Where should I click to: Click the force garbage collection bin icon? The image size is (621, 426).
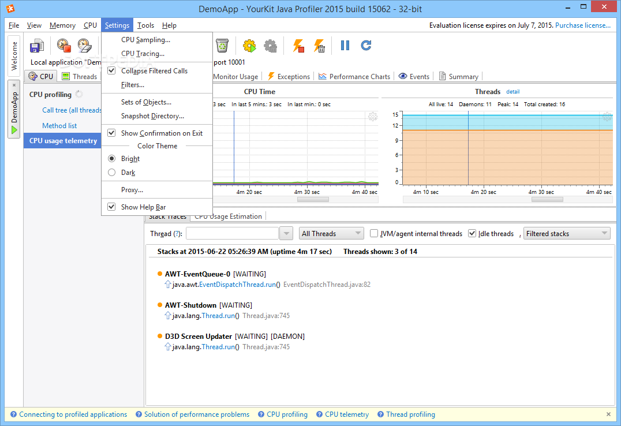223,46
